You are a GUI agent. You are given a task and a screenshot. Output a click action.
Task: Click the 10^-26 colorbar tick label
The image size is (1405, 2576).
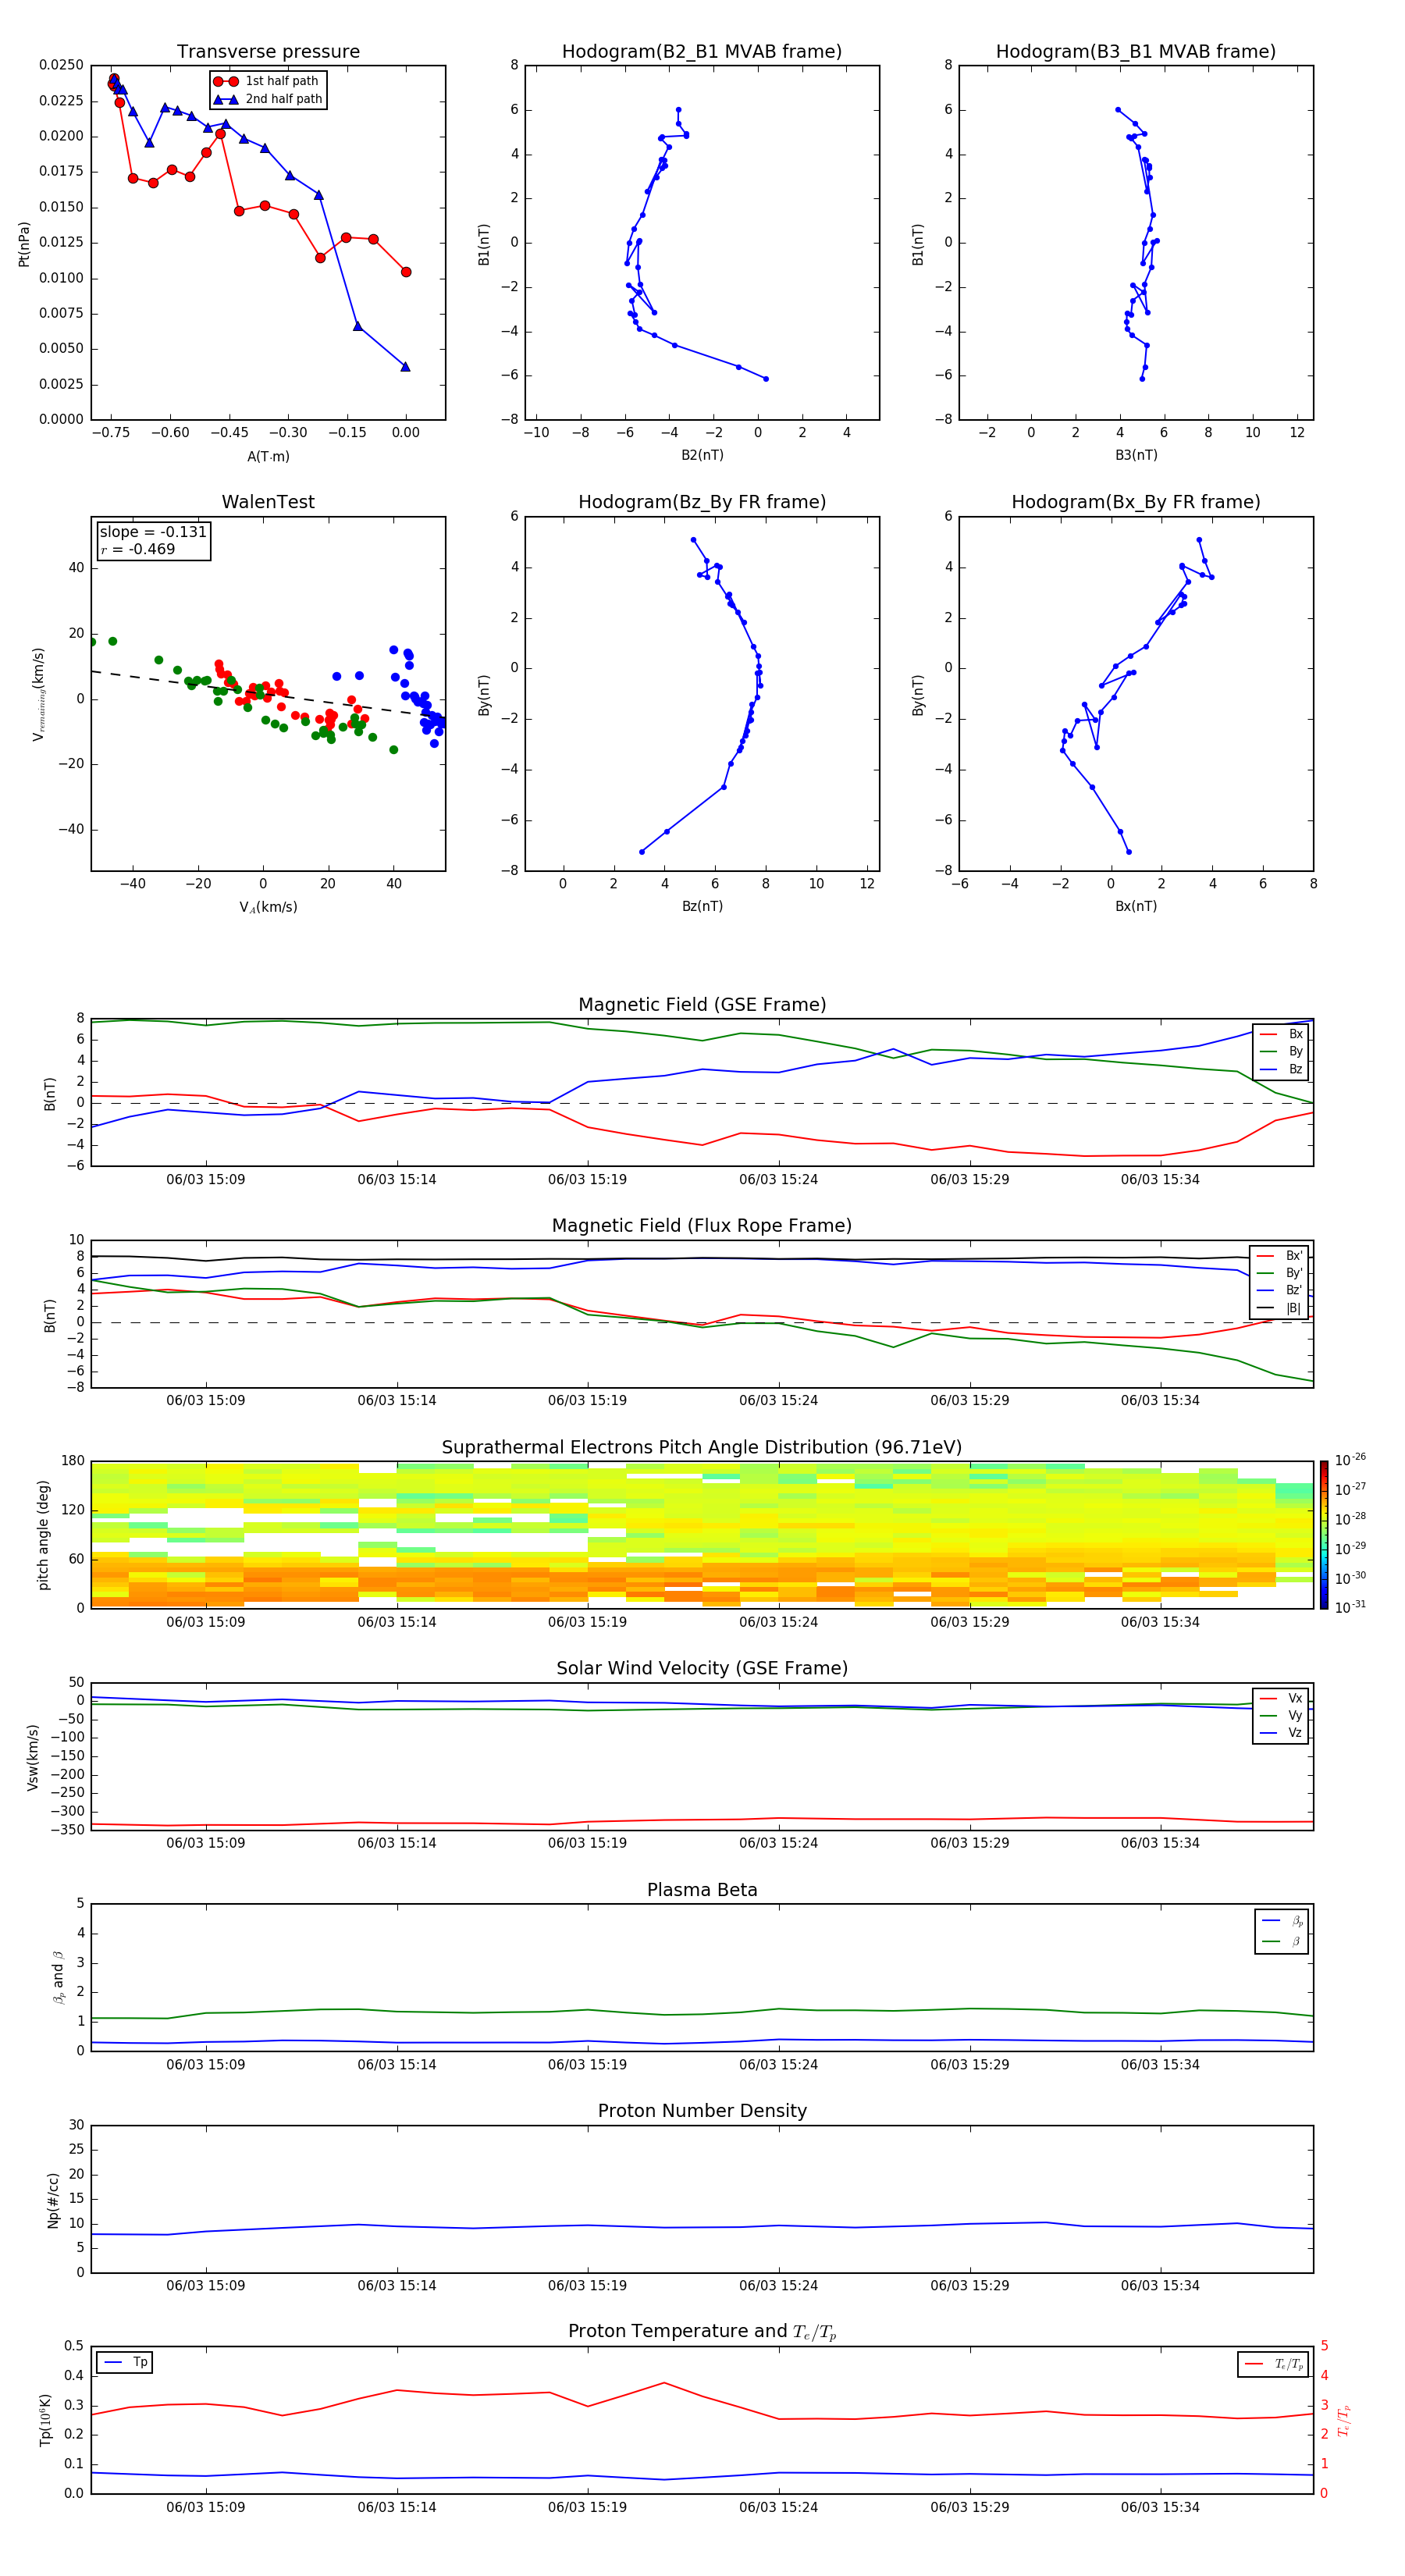tap(1350, 1460)
